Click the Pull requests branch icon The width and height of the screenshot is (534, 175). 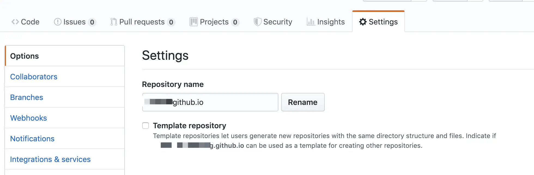[x=114, y=22]
